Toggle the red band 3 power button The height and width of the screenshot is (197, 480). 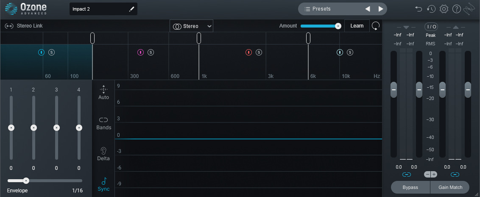click(248, 52)
